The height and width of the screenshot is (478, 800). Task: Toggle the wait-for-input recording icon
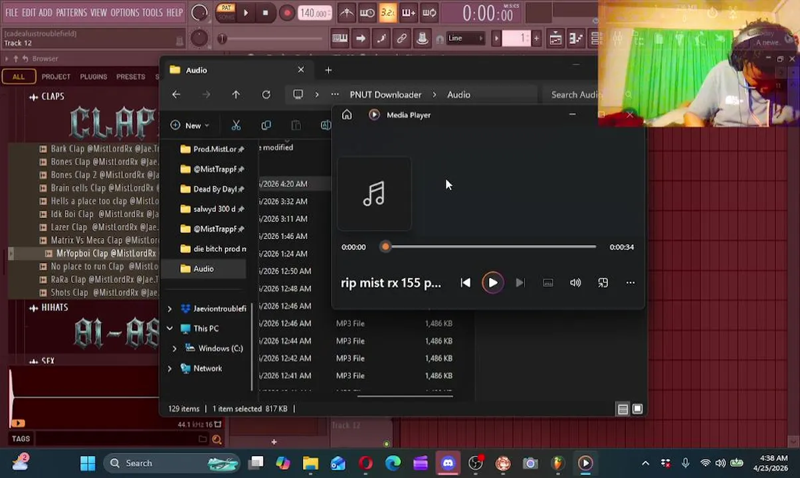pyautogui.click(x=367, y=13)
